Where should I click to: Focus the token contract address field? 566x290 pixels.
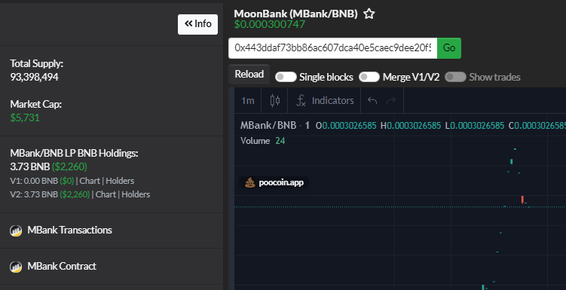click(333, 48)
